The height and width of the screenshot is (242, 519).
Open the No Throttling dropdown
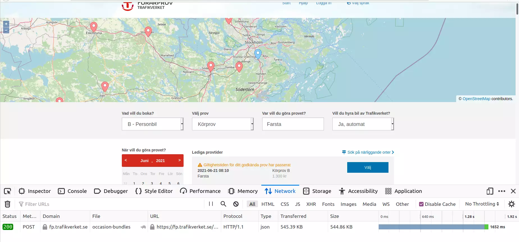482,204
